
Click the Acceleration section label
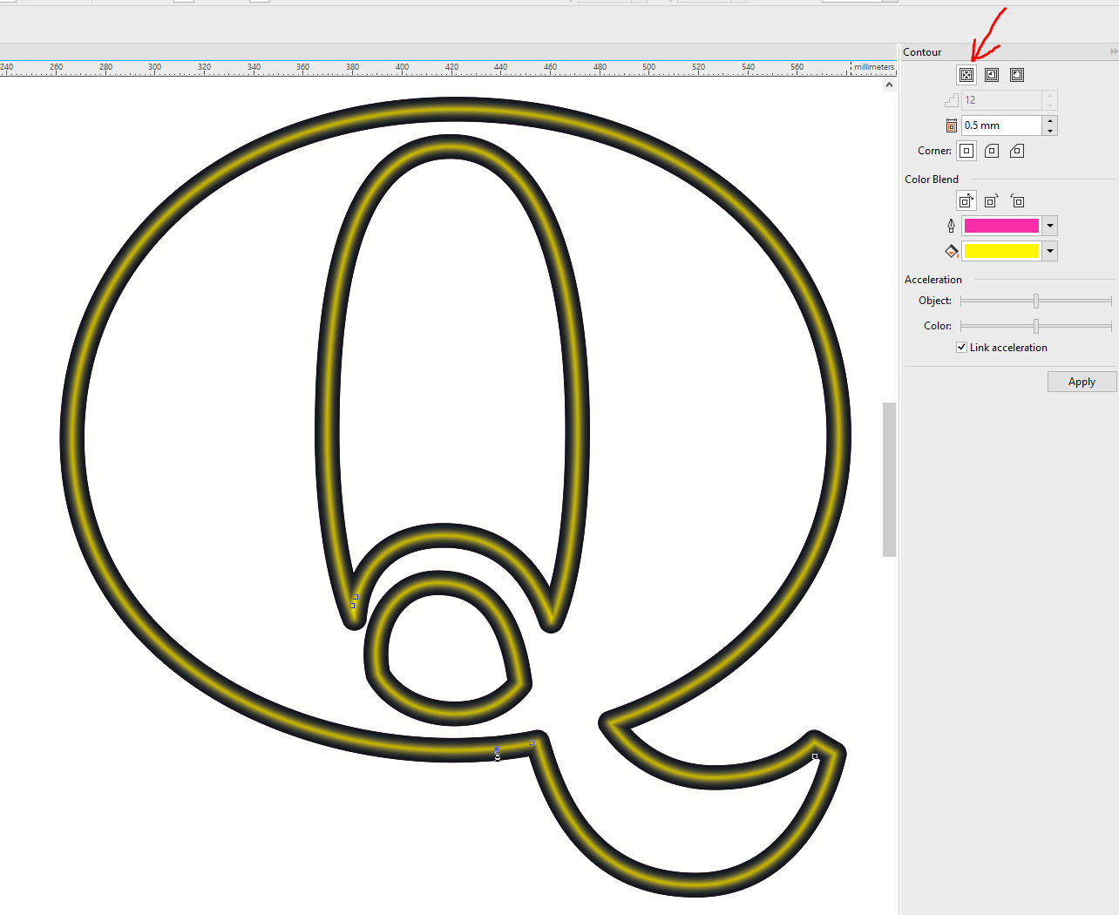[933, 280]
